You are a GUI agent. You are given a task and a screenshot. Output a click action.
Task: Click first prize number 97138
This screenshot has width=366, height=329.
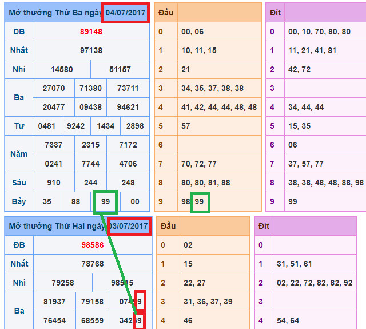pos(91,50)
